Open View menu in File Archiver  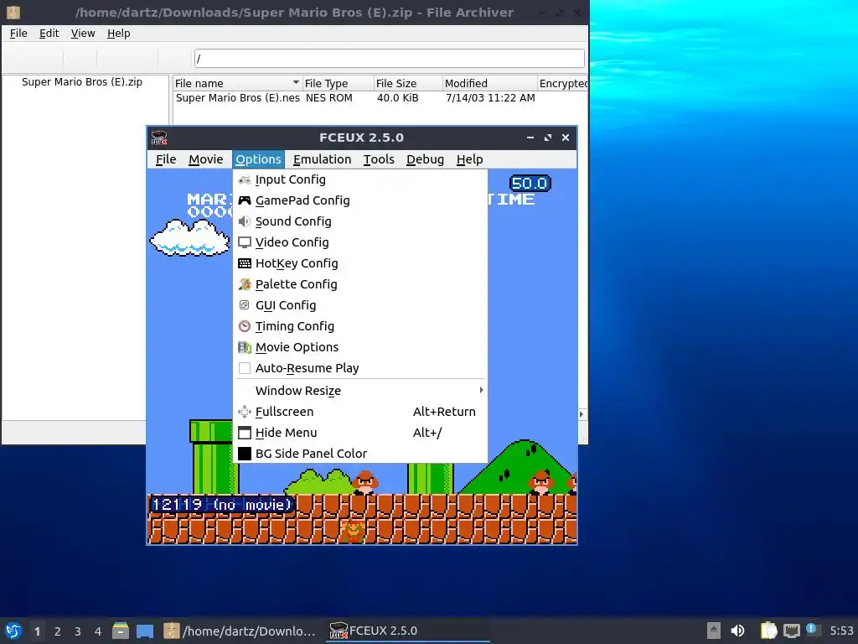pos(83,34)
